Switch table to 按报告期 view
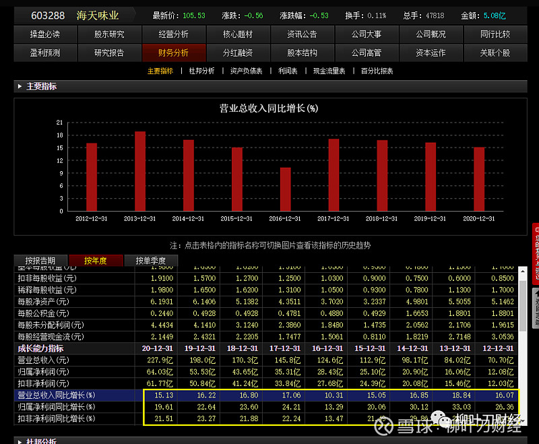This screenshot has height=444, width=539. tap(40, 261)
